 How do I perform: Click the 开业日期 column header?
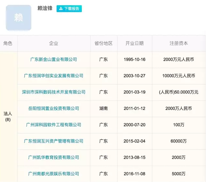(134, 43)
